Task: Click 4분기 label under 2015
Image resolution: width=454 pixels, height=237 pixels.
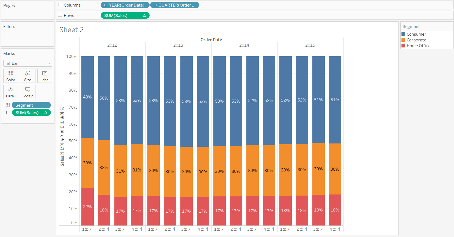Action: [x=335, y=229]
